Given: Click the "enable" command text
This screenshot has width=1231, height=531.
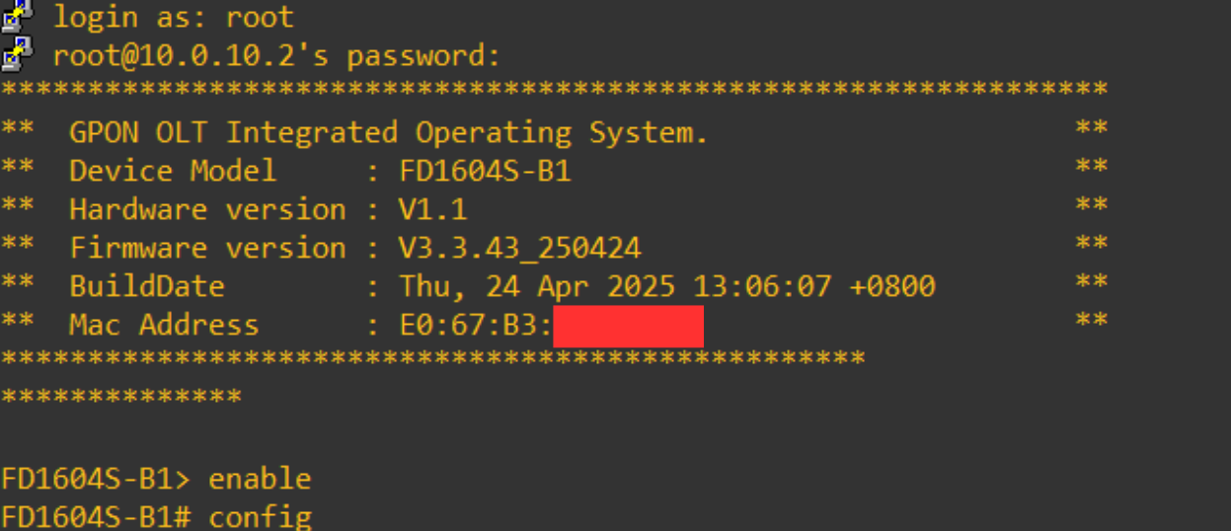Looking at the screenshot, I should coord(260,480).
